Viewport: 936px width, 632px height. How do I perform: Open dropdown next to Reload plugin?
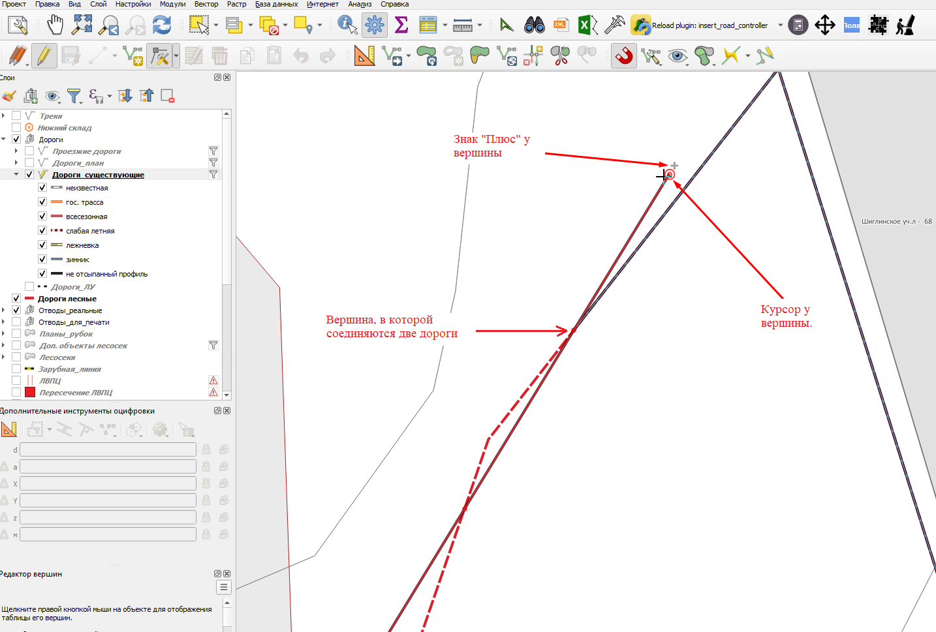[x=780, y=25]
